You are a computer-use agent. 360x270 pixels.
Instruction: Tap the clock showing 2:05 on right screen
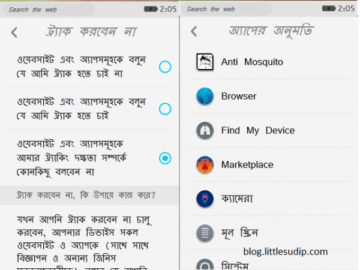346,8
